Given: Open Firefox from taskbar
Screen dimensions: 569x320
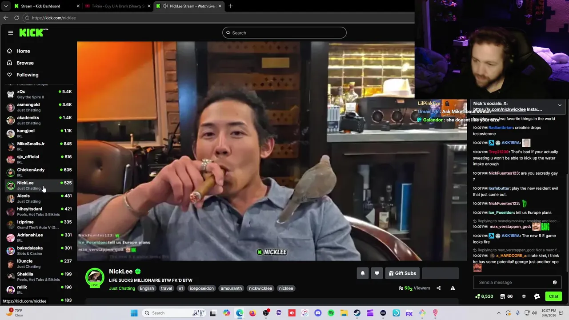Looking at the screenshot, I should pyautogui.click(x=252, y=313).
